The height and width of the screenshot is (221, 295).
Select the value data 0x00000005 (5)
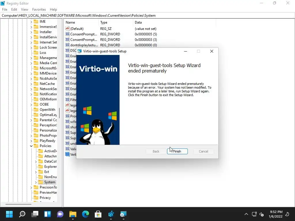coord(146,34)
